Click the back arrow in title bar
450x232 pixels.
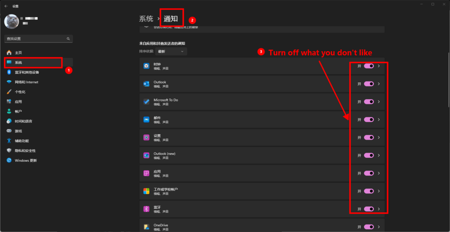pos(6,6)
